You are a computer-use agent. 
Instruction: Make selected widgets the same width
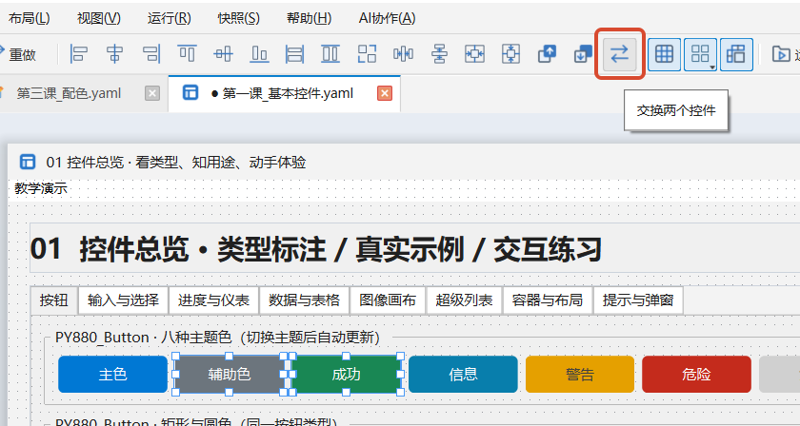(295, 53)
